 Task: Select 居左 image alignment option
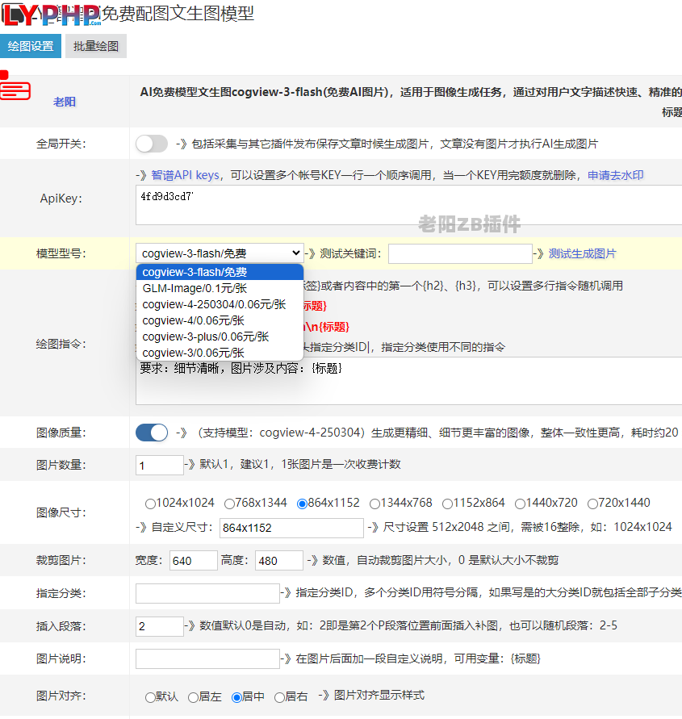coord(194,697)
